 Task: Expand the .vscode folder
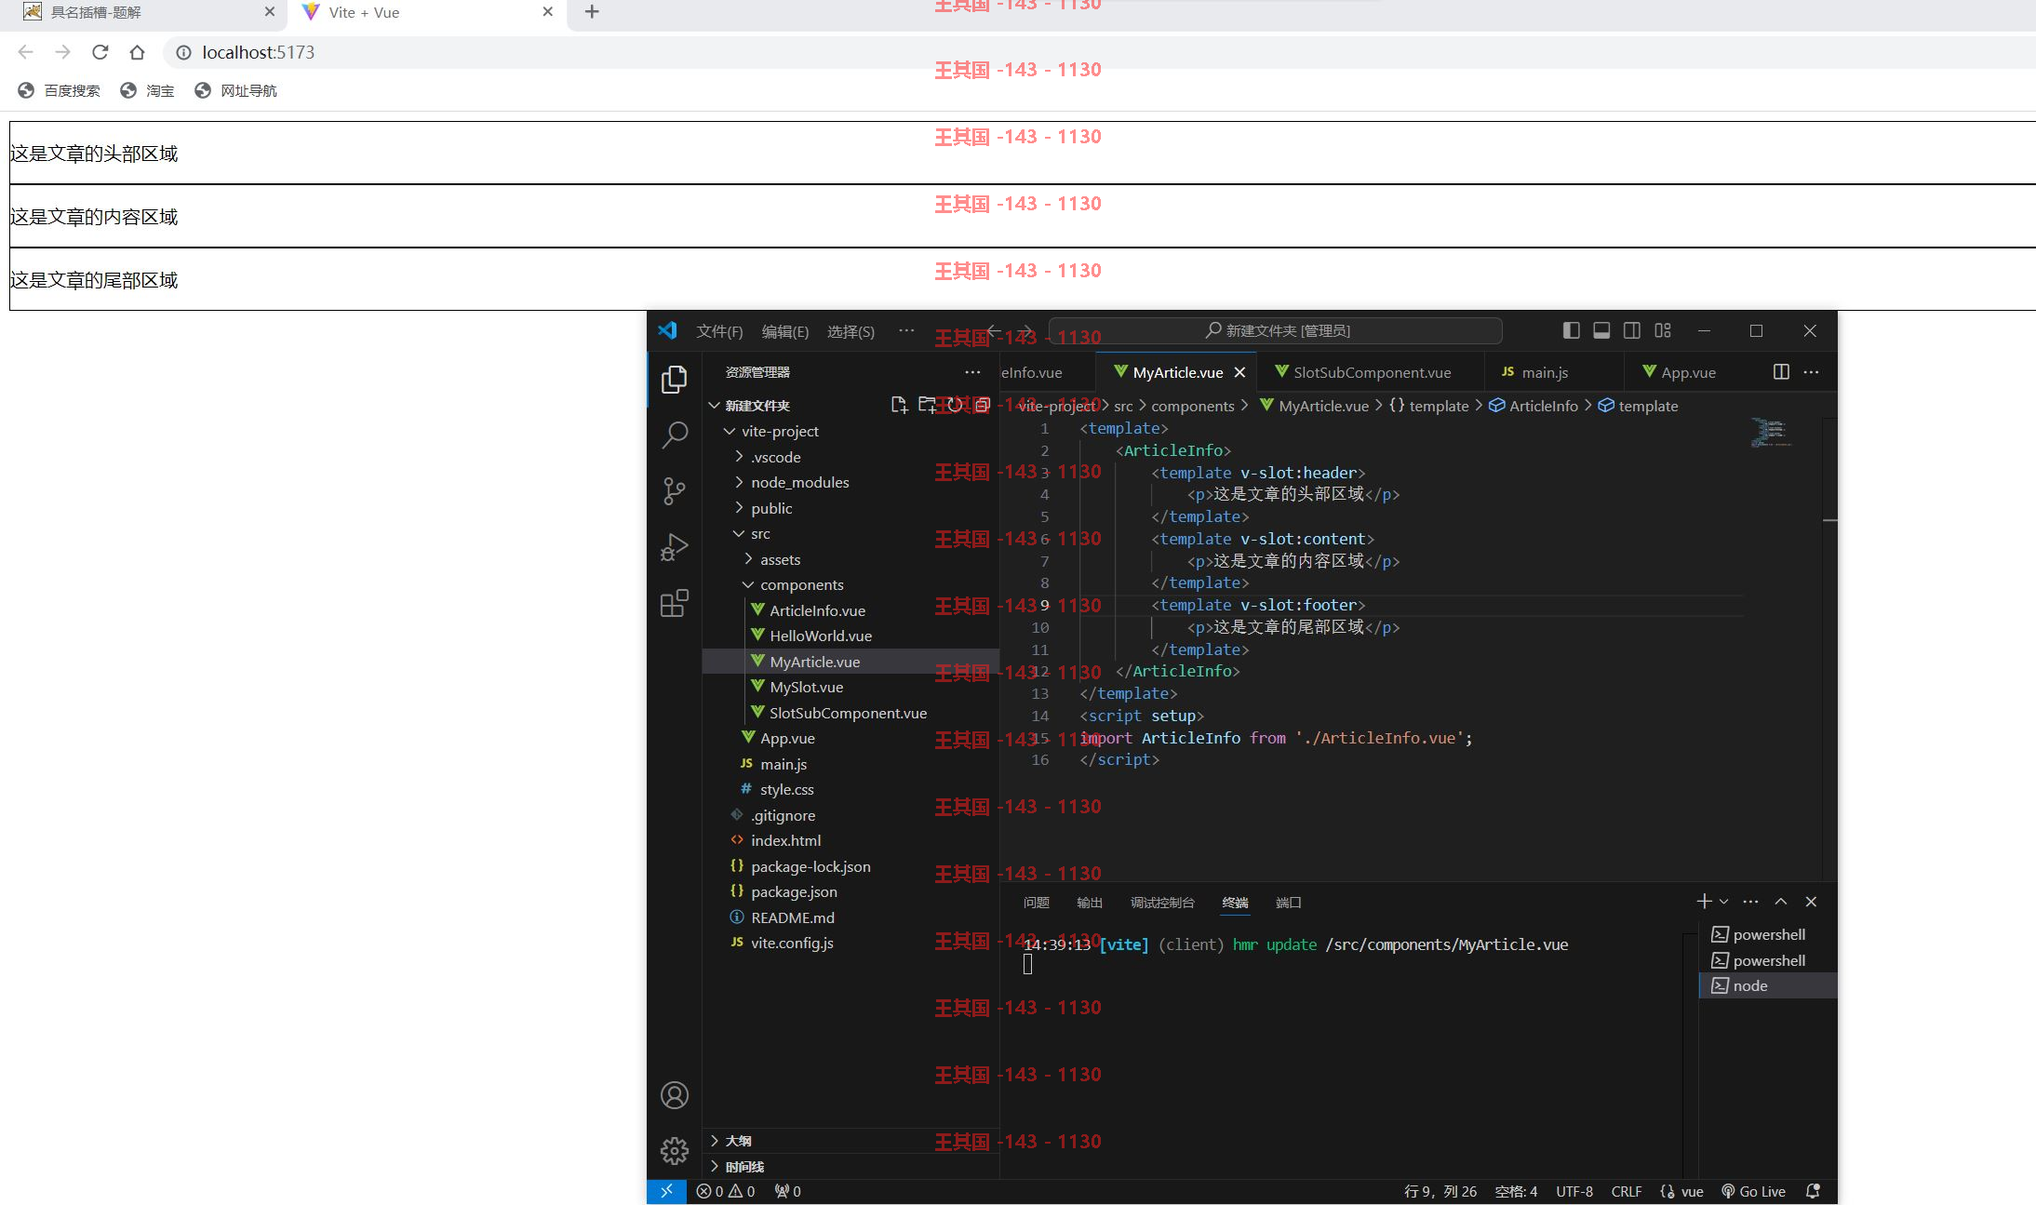coord(739,457)
